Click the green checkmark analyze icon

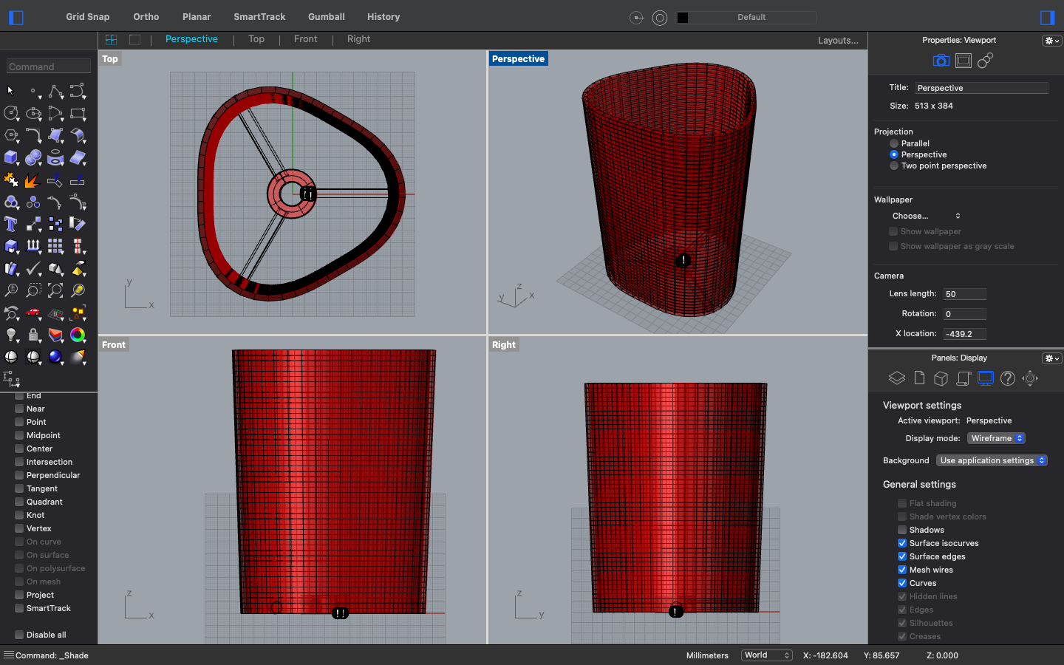coord(33,268)
